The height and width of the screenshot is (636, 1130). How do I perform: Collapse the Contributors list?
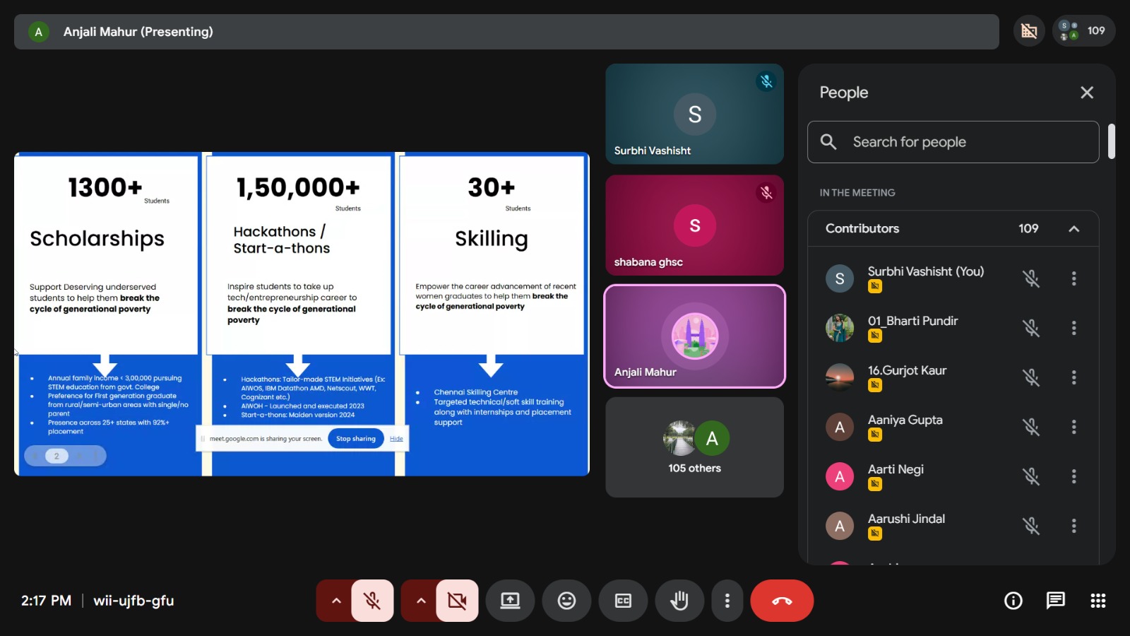click(1074, 228)
